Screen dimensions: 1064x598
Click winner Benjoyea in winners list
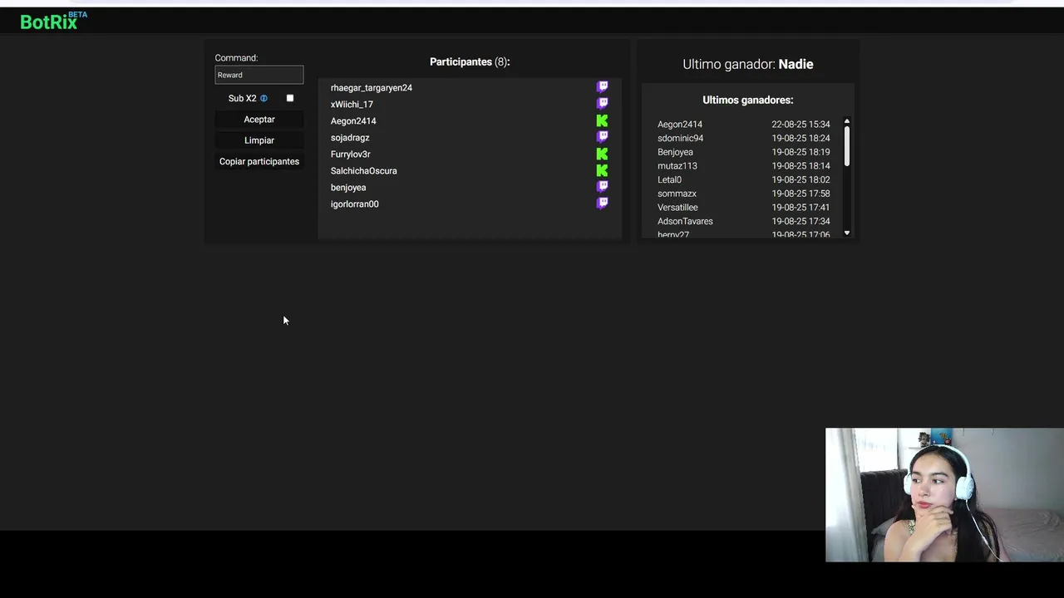click(675, 152)
